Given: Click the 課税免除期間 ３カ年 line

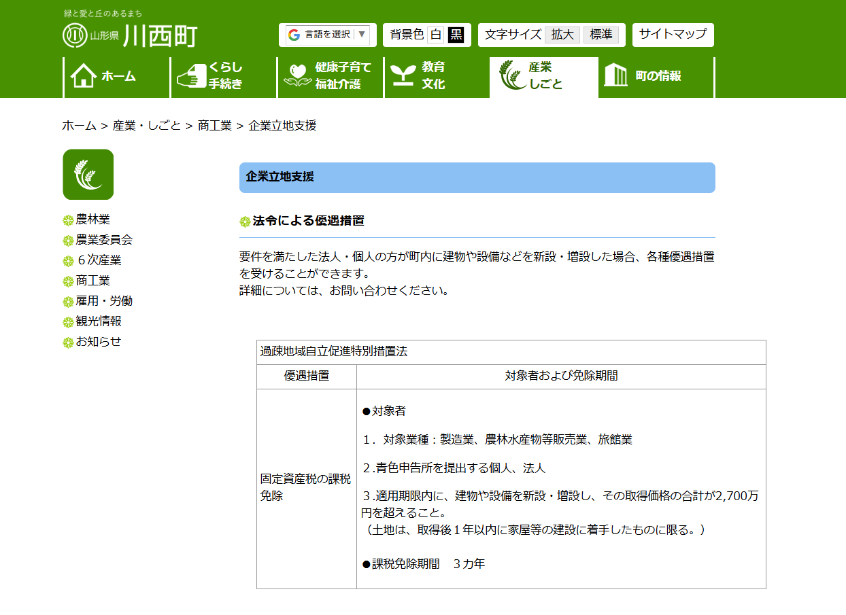Looking at the screenshot, I should [x=423, y=564].
